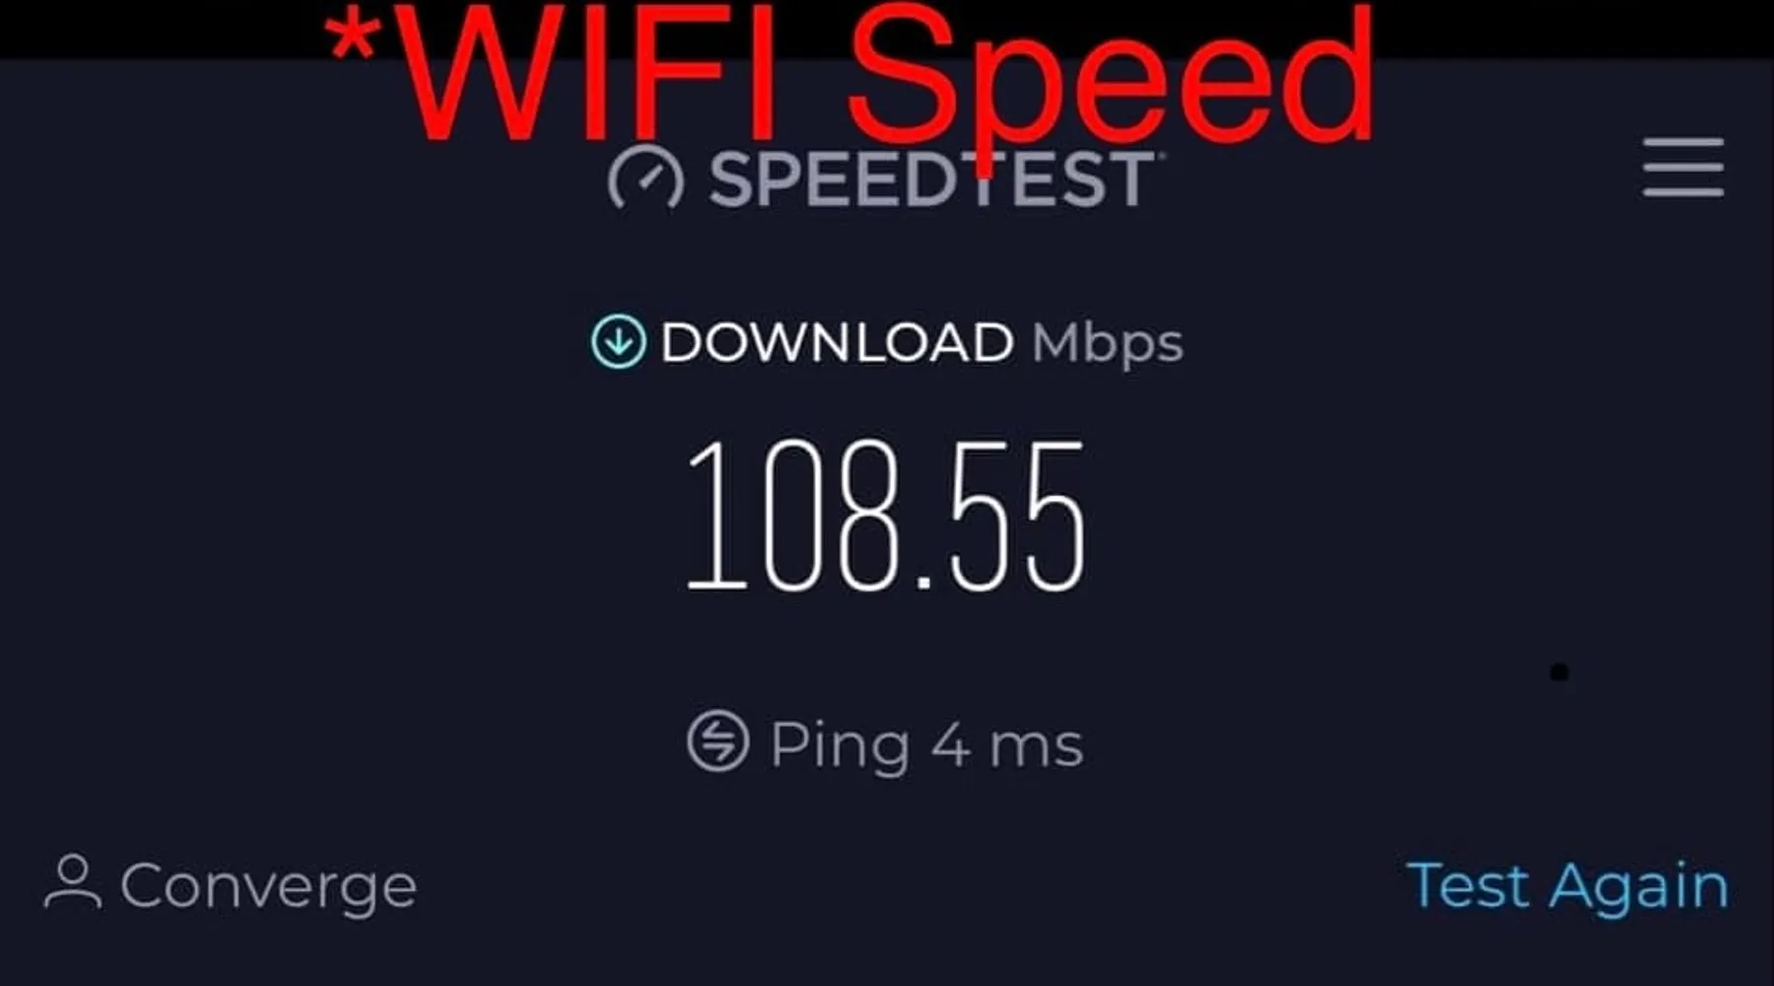Click the SPEEDTEST wordmark

point(931,180)
